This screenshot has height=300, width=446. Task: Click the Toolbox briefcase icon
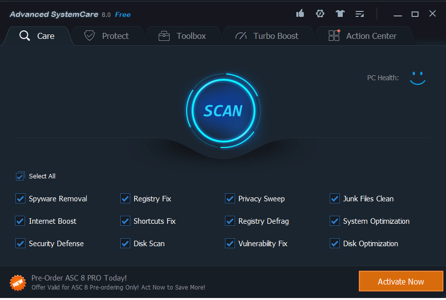coord(164,36)
